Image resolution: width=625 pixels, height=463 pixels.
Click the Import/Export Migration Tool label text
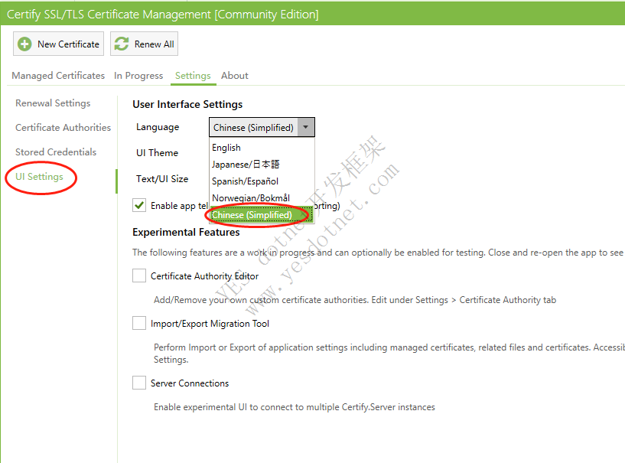click(210, 324)
